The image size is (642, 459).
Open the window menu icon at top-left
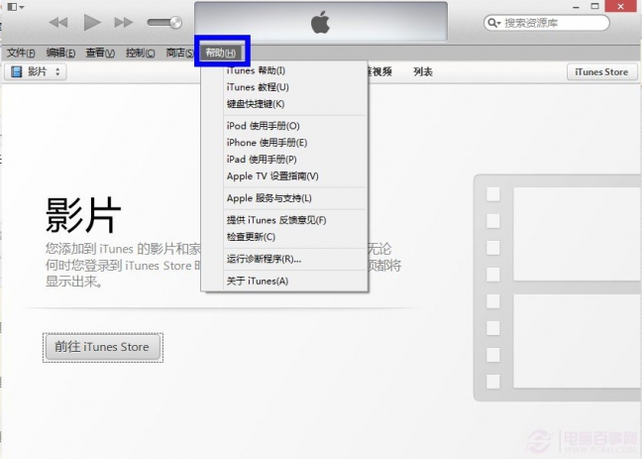tap(16, 7)
